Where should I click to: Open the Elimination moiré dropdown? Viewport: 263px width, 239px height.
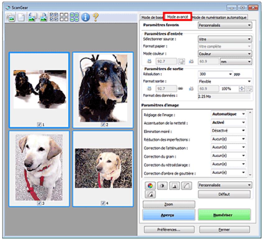(228, 130)
